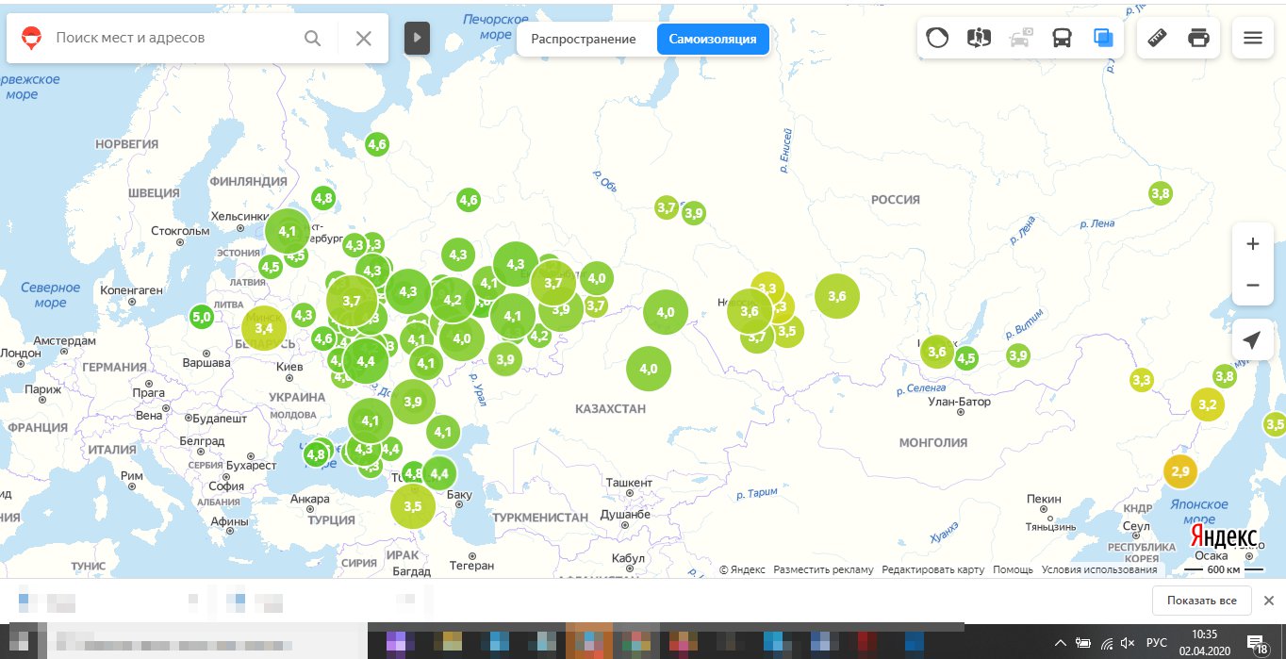Select the Самоизоляция tab
Viewport: 1286px width, 659px height.
tap(712, 40)
